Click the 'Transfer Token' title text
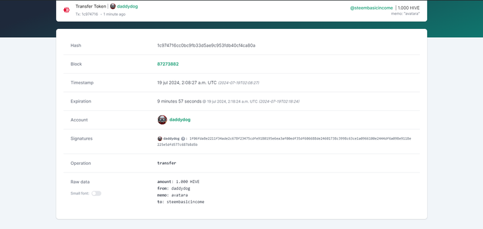483x229 pixels. click(91, 6)
